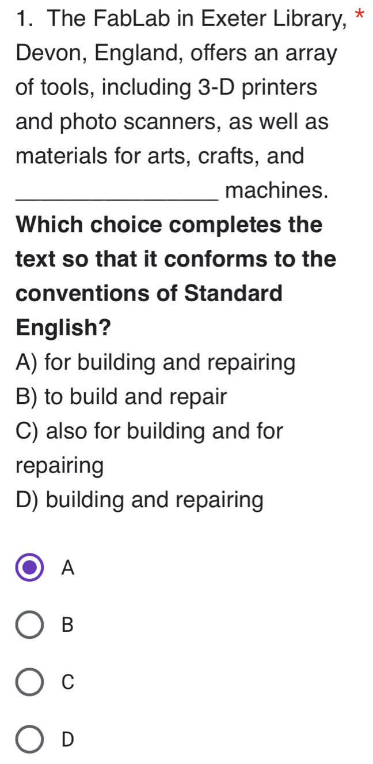Screen dimensions: 373x764
Task: Click the question number '1.'
Action: 26,20
